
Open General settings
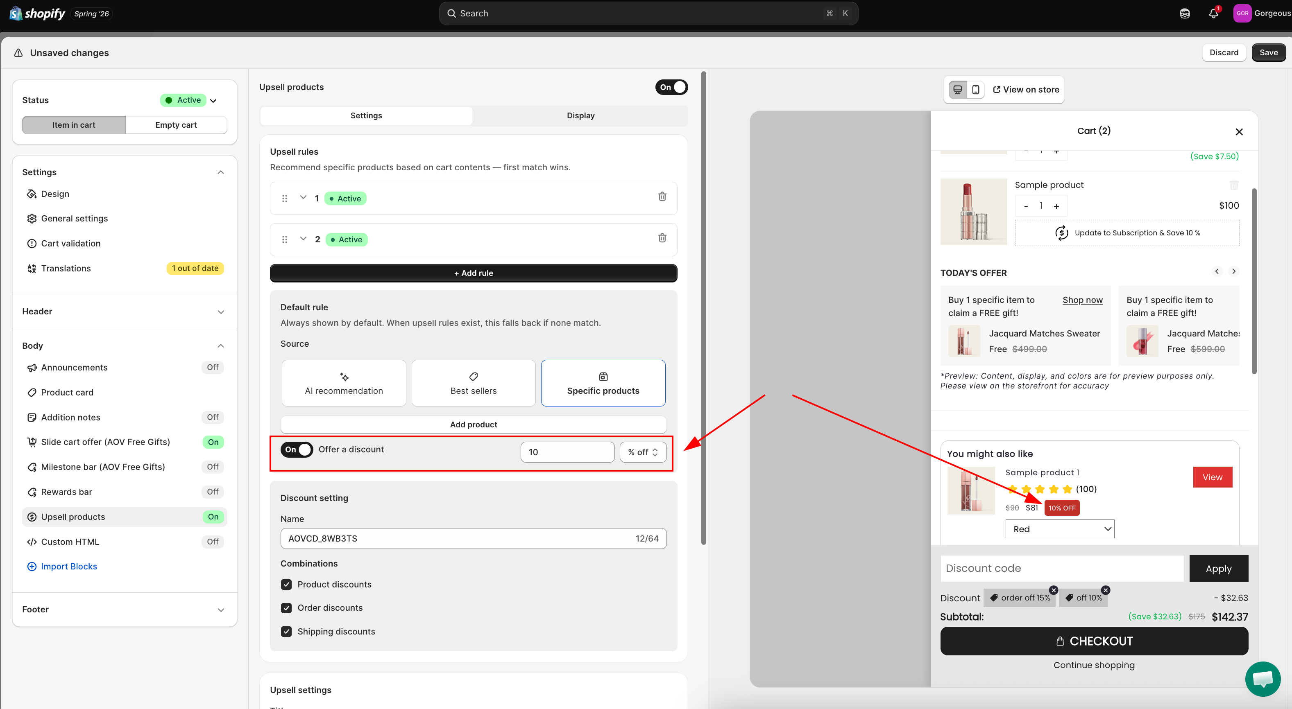(x=125, y=219)
